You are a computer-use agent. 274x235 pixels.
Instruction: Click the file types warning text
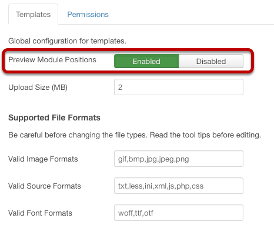pos(135,135)
